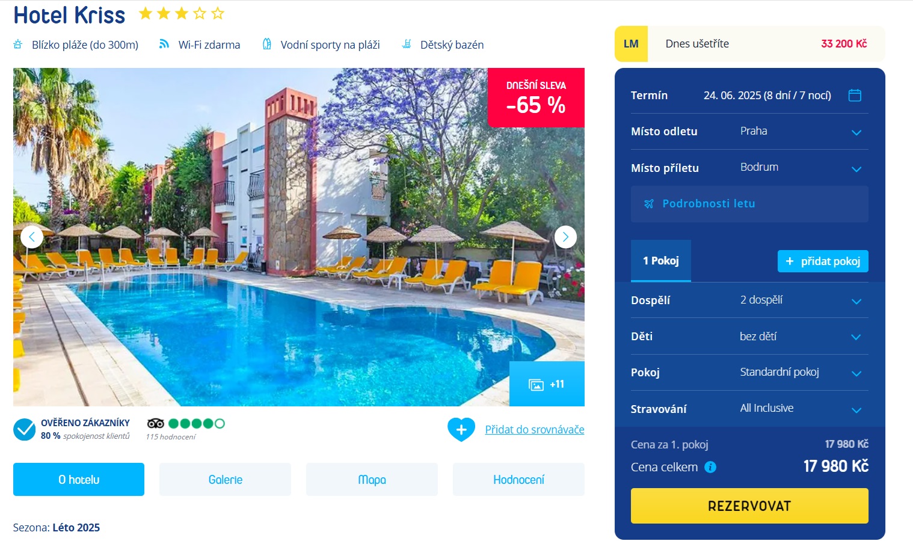Show next hotel photo with right arrow
The image size is (913, 541).
coord(565,237)
